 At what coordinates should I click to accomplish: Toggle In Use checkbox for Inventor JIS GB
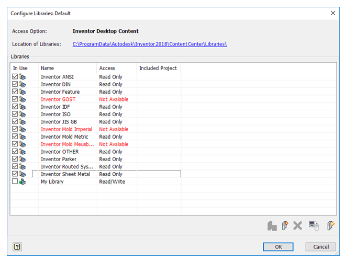pos(15,121)
